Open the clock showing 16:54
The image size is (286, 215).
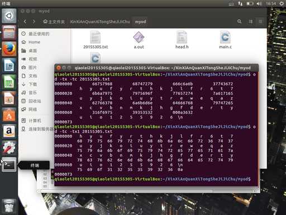click(x=271, y=3)
